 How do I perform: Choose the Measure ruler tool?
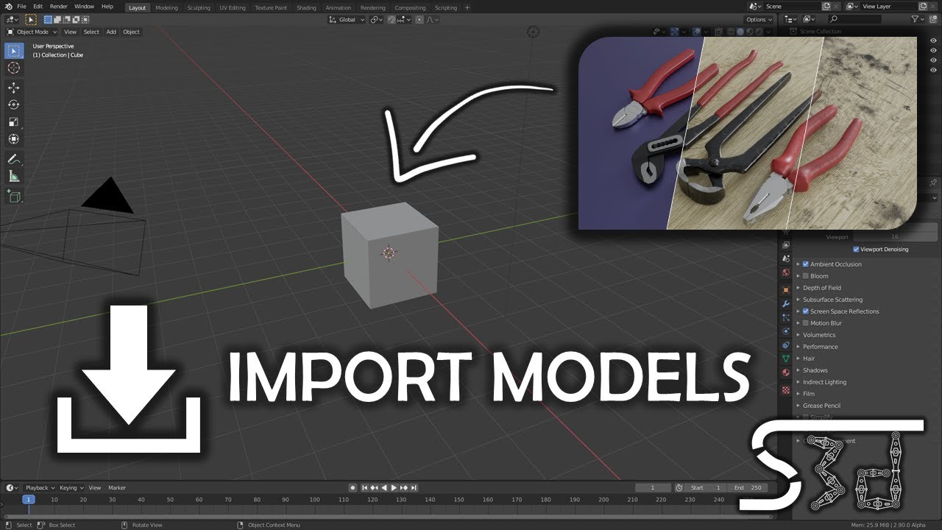click(x=13, y=176)
